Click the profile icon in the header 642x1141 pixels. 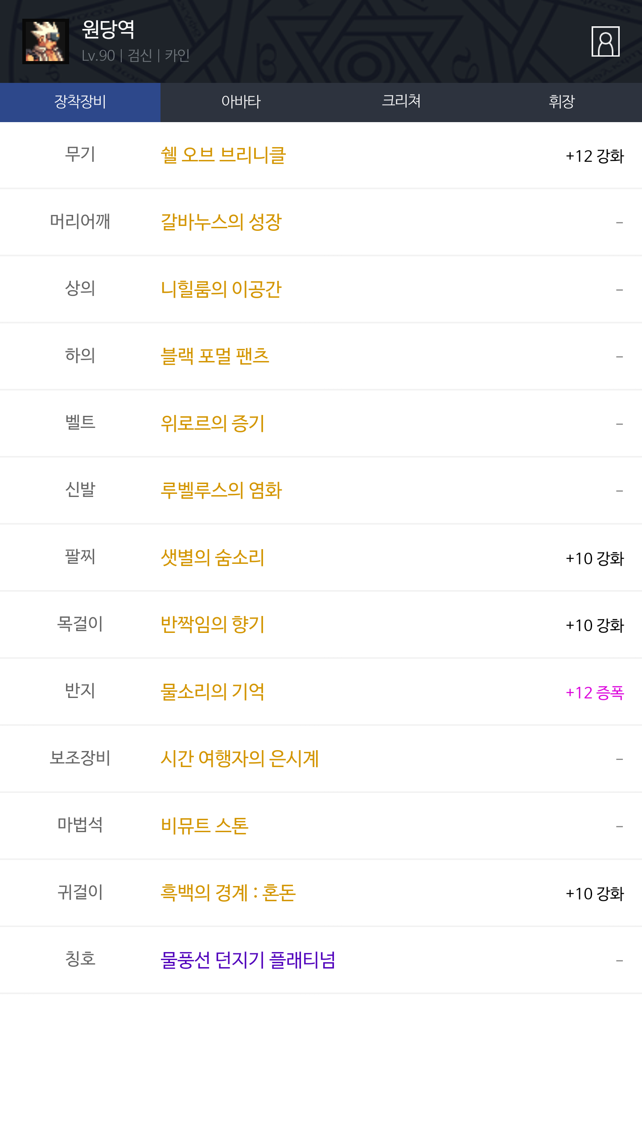(x=605, y=41)
